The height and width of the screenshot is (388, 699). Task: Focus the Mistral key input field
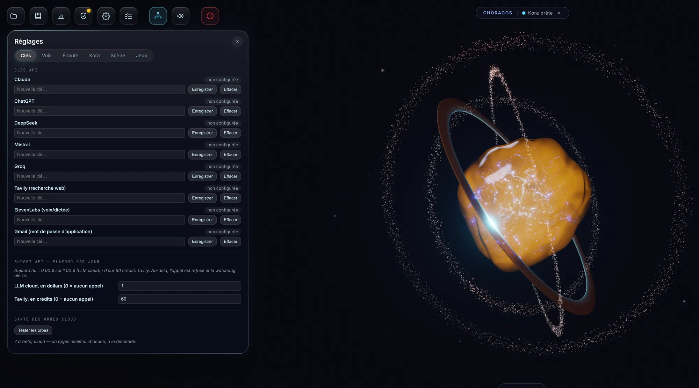[x=100, y=154]
